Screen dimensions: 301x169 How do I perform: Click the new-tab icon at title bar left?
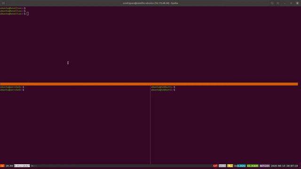[3, 3]
